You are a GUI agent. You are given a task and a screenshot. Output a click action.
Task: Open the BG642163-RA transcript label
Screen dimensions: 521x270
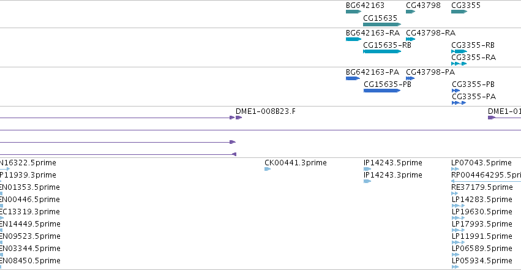point(373,33)
